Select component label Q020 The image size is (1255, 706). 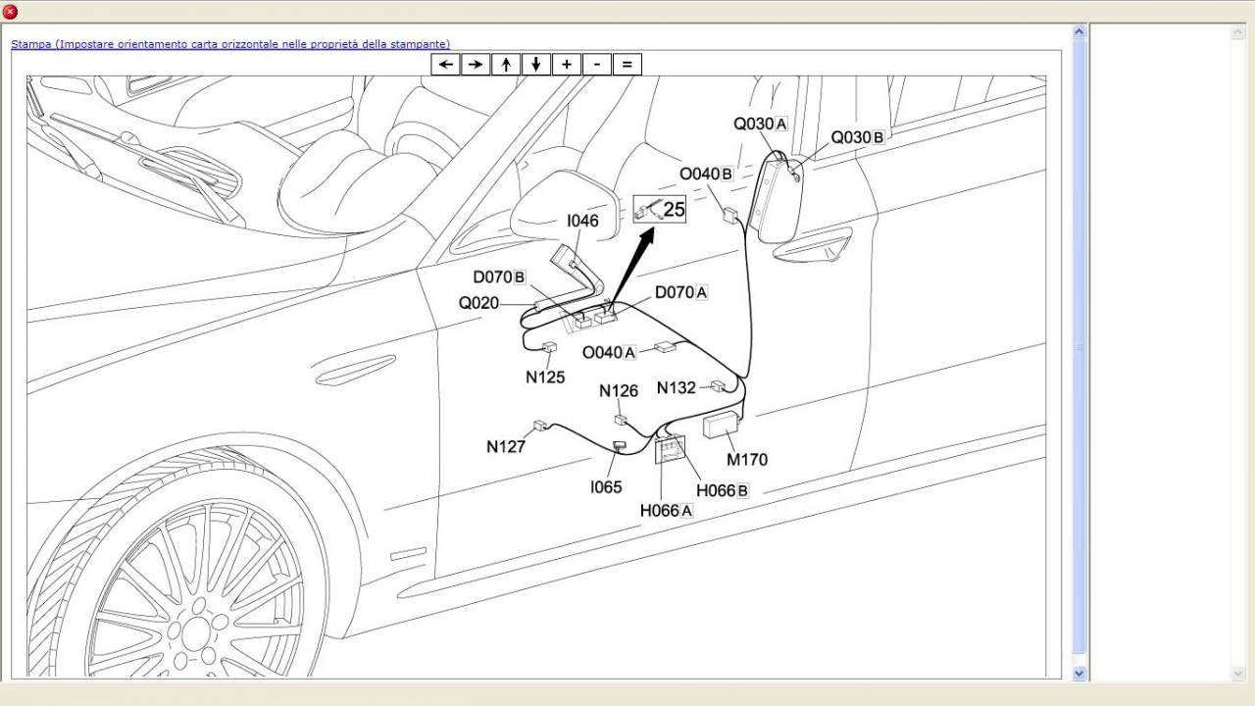coord(479,303)
